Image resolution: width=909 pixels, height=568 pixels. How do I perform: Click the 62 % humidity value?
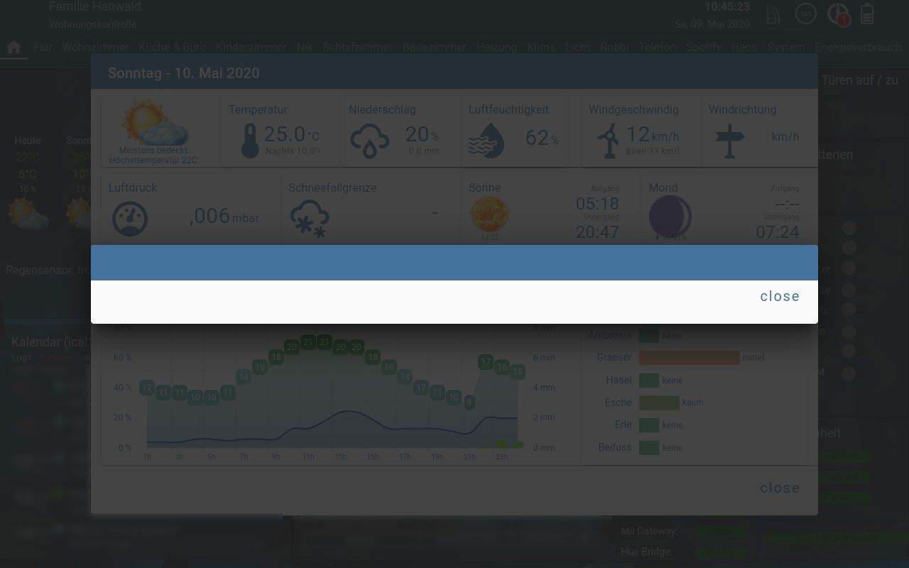[x=542, y=138]
